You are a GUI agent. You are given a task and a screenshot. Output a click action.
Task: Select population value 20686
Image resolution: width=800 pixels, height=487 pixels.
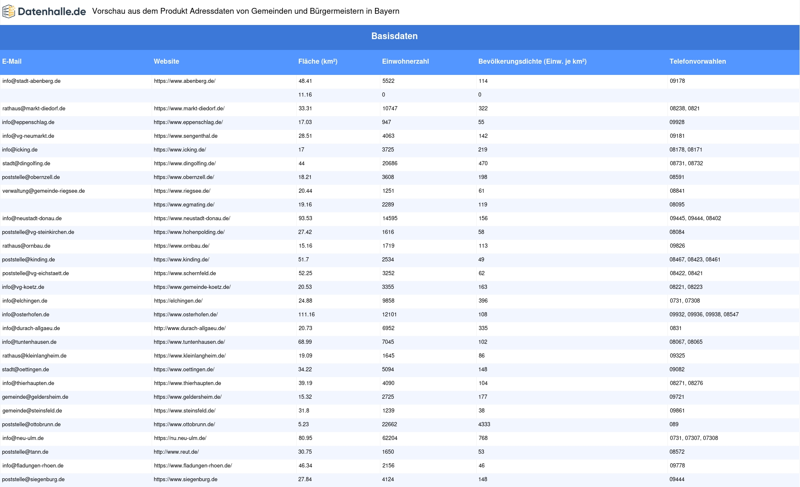point(390,164)
